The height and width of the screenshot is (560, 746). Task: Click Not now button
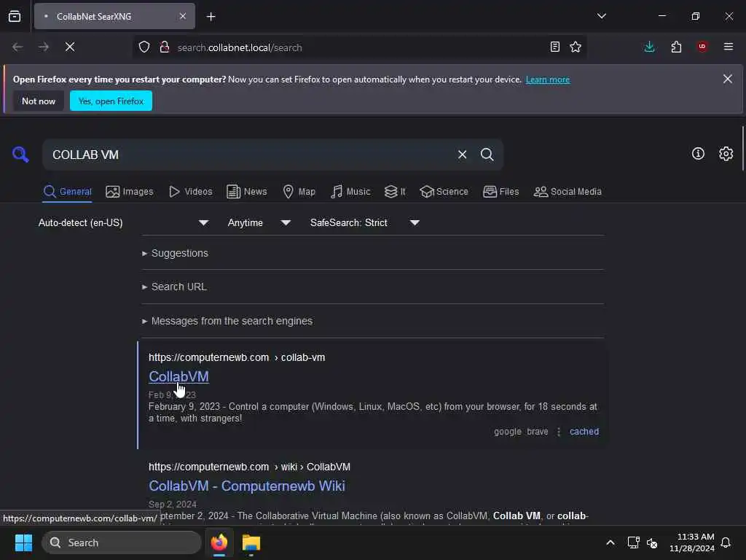(39, 101)
